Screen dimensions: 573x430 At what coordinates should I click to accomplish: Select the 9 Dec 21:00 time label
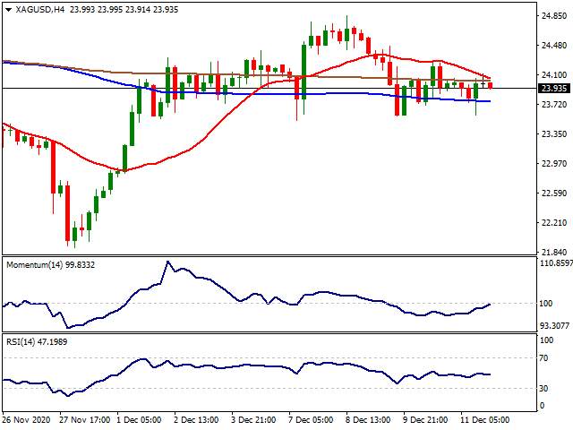tap(425, 420)
